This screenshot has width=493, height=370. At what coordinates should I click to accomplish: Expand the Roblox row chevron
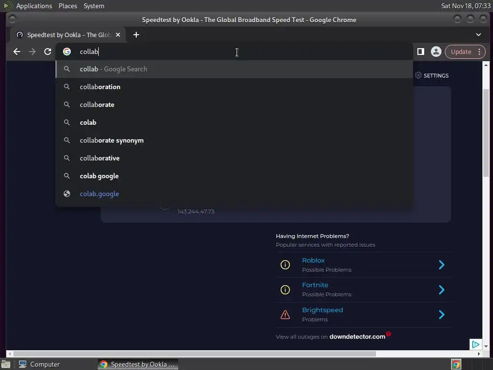[441, 264]
